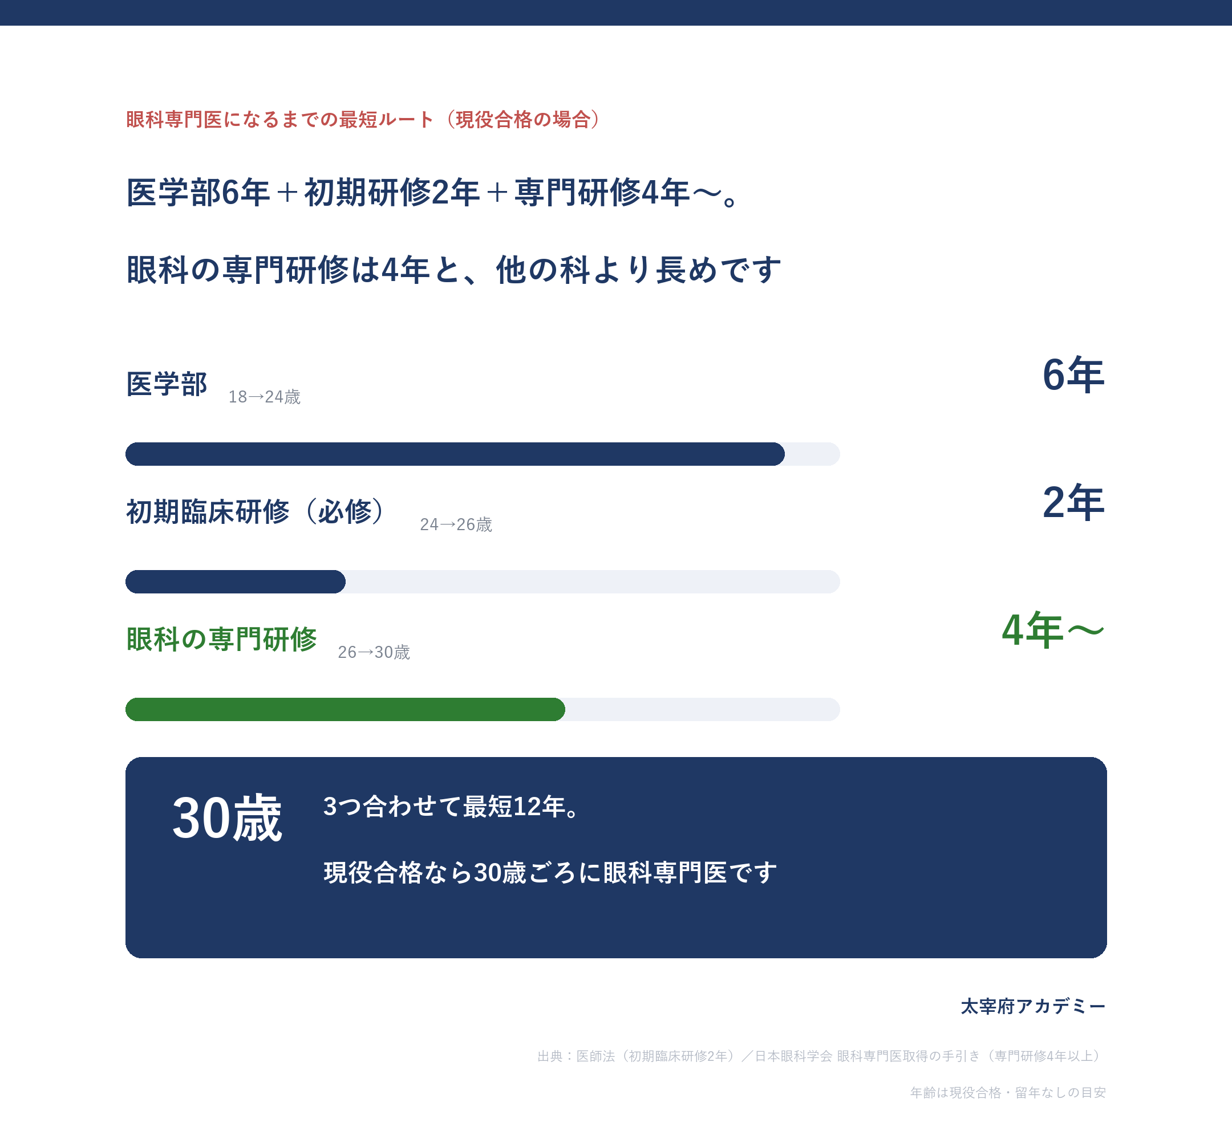Click the 太宰府アカデミー brand name

pos(1033,1006)
